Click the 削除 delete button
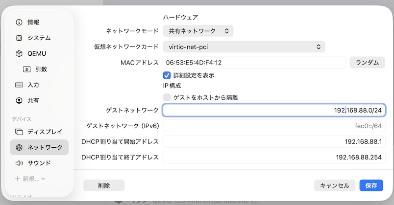Image resolution: width=394 pixels, height=205 pixels. pos(104,186)
